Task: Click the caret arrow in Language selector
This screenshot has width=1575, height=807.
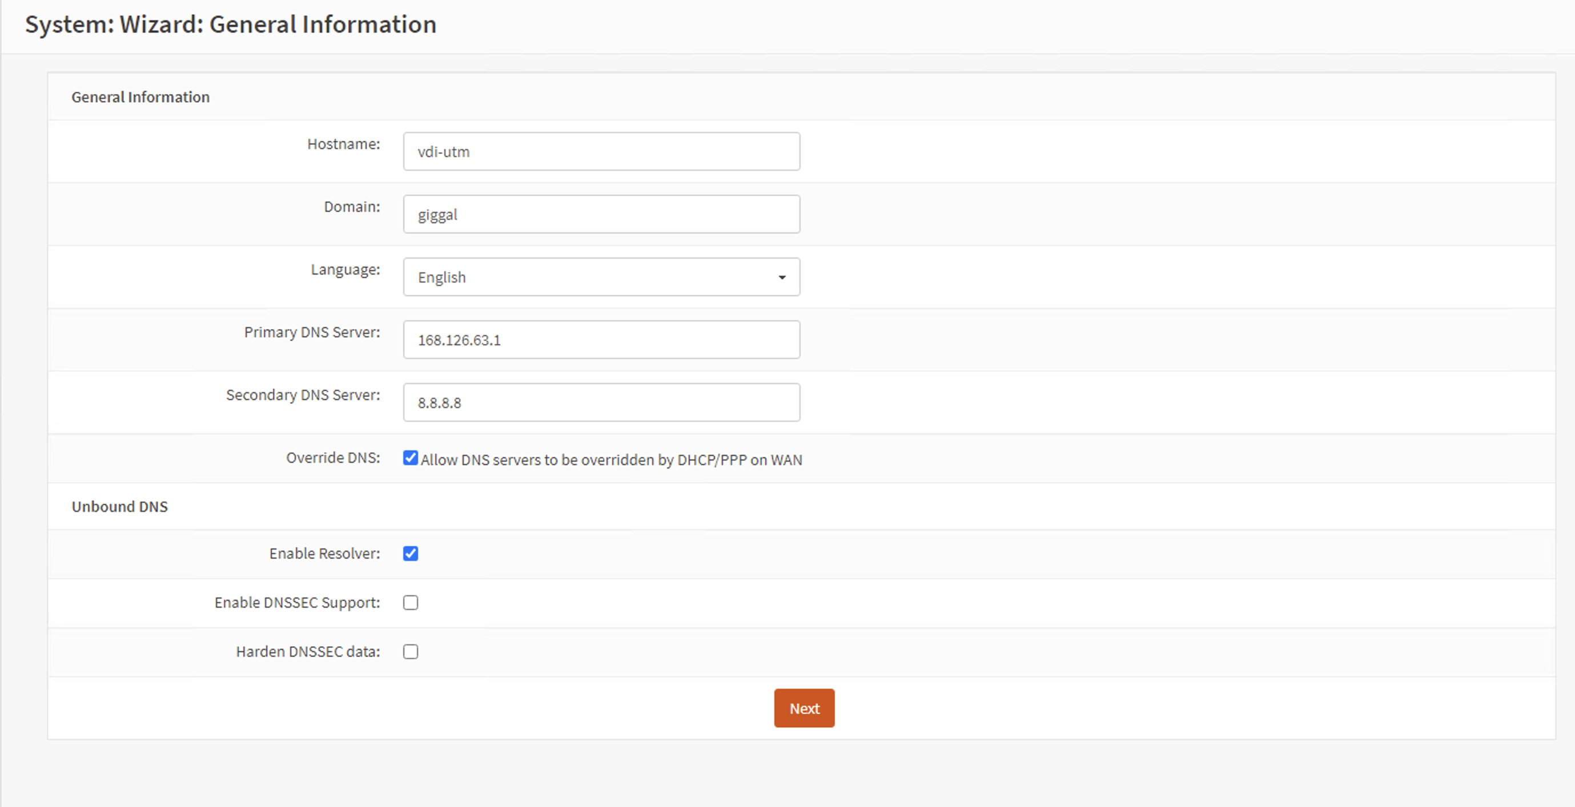Action: point(781,278)
